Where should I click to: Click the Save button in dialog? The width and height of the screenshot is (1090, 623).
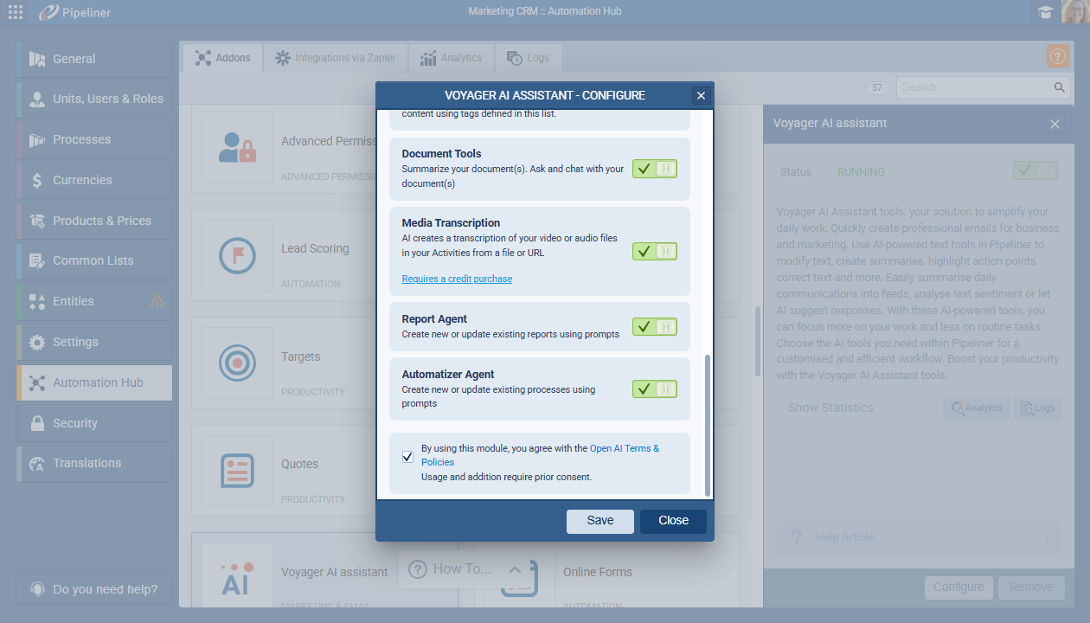[x=599, y=521]
